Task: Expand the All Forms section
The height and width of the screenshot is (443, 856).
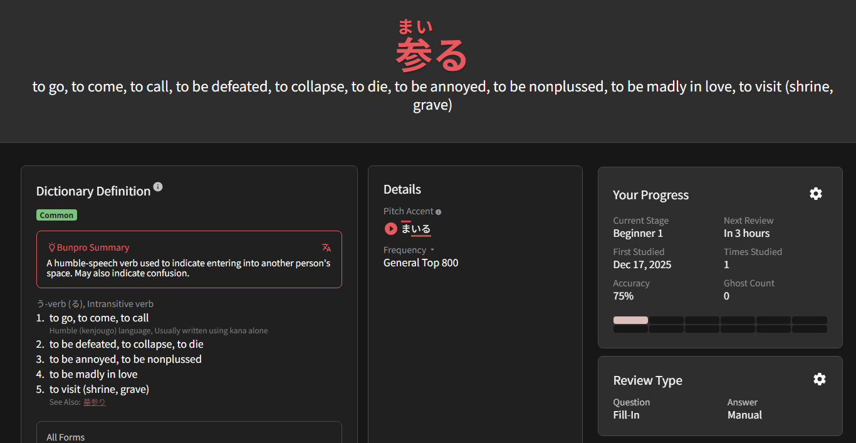Action: (66, 437)
